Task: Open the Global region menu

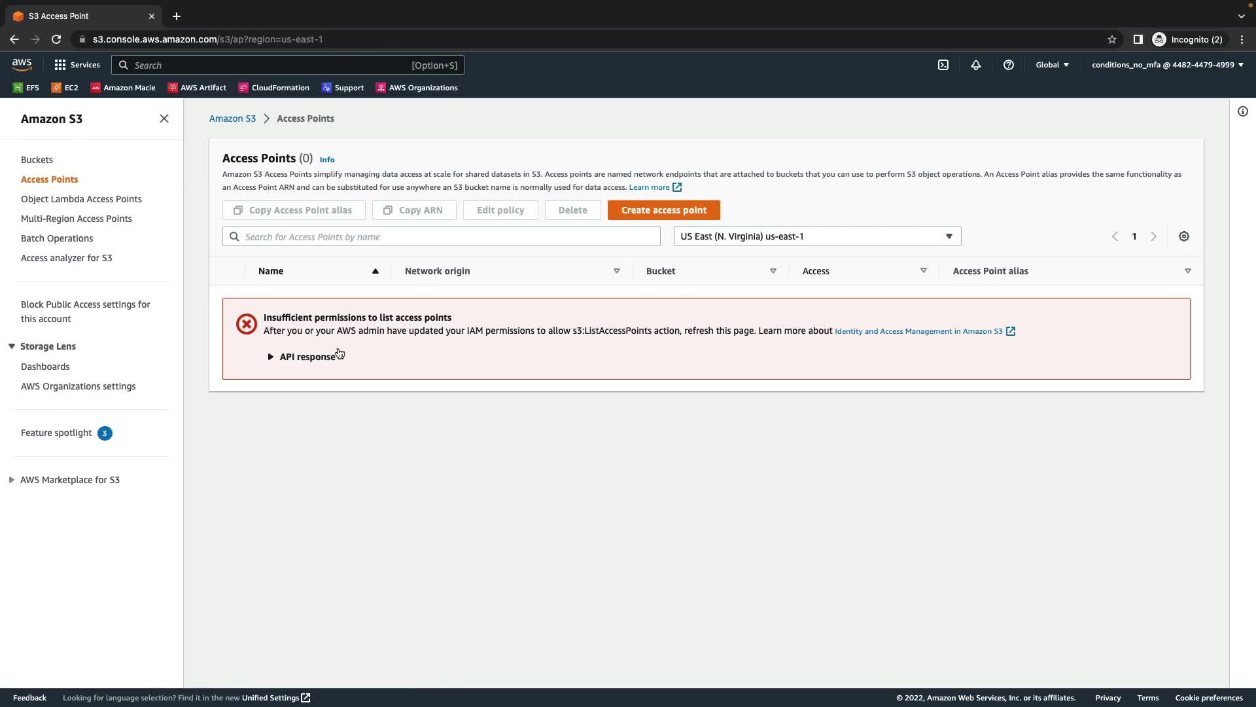Action: 1052,65
